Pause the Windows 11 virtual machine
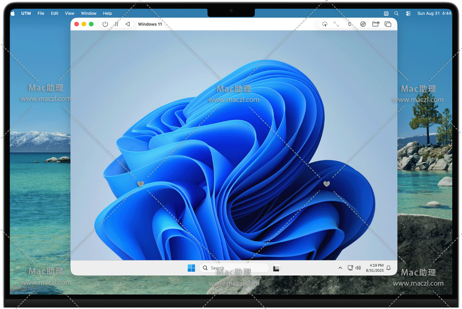462x309 pixels. pyautogui.click(x=116, y=24)
